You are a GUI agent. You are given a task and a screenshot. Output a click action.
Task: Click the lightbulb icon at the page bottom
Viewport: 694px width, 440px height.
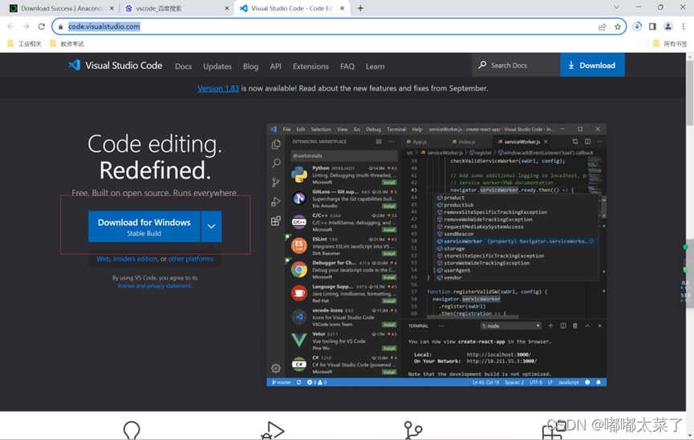pyautogui.click(x=132, y=430)
